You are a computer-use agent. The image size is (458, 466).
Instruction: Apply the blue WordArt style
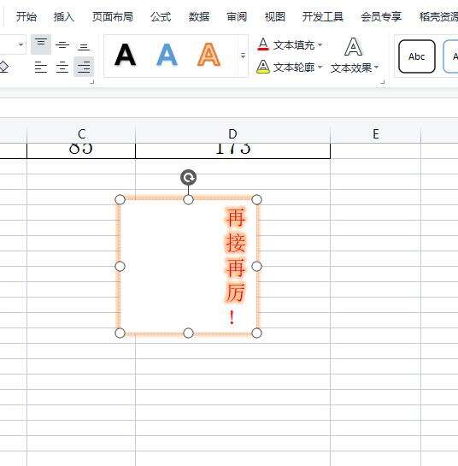coord(167,55)
